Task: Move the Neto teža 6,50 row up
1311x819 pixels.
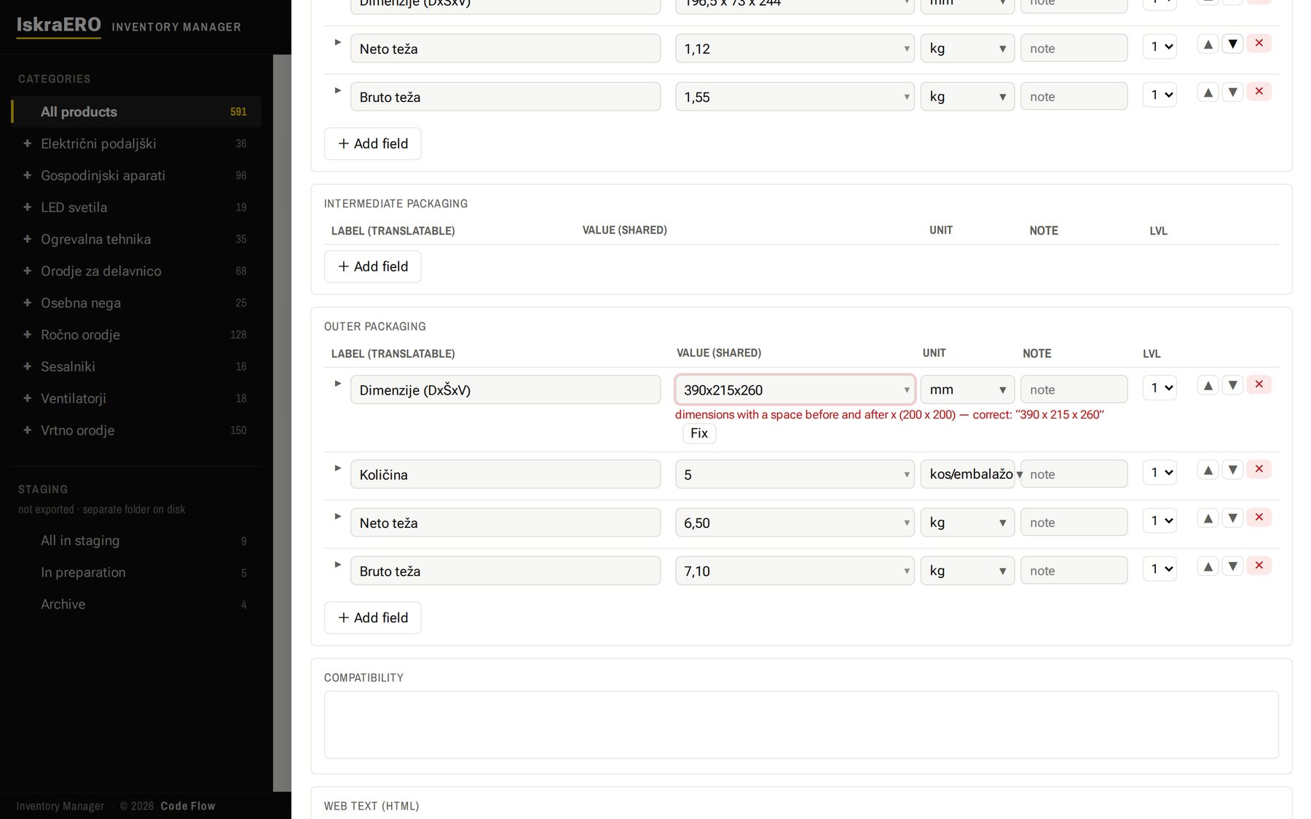Action: pos(1208,518)
